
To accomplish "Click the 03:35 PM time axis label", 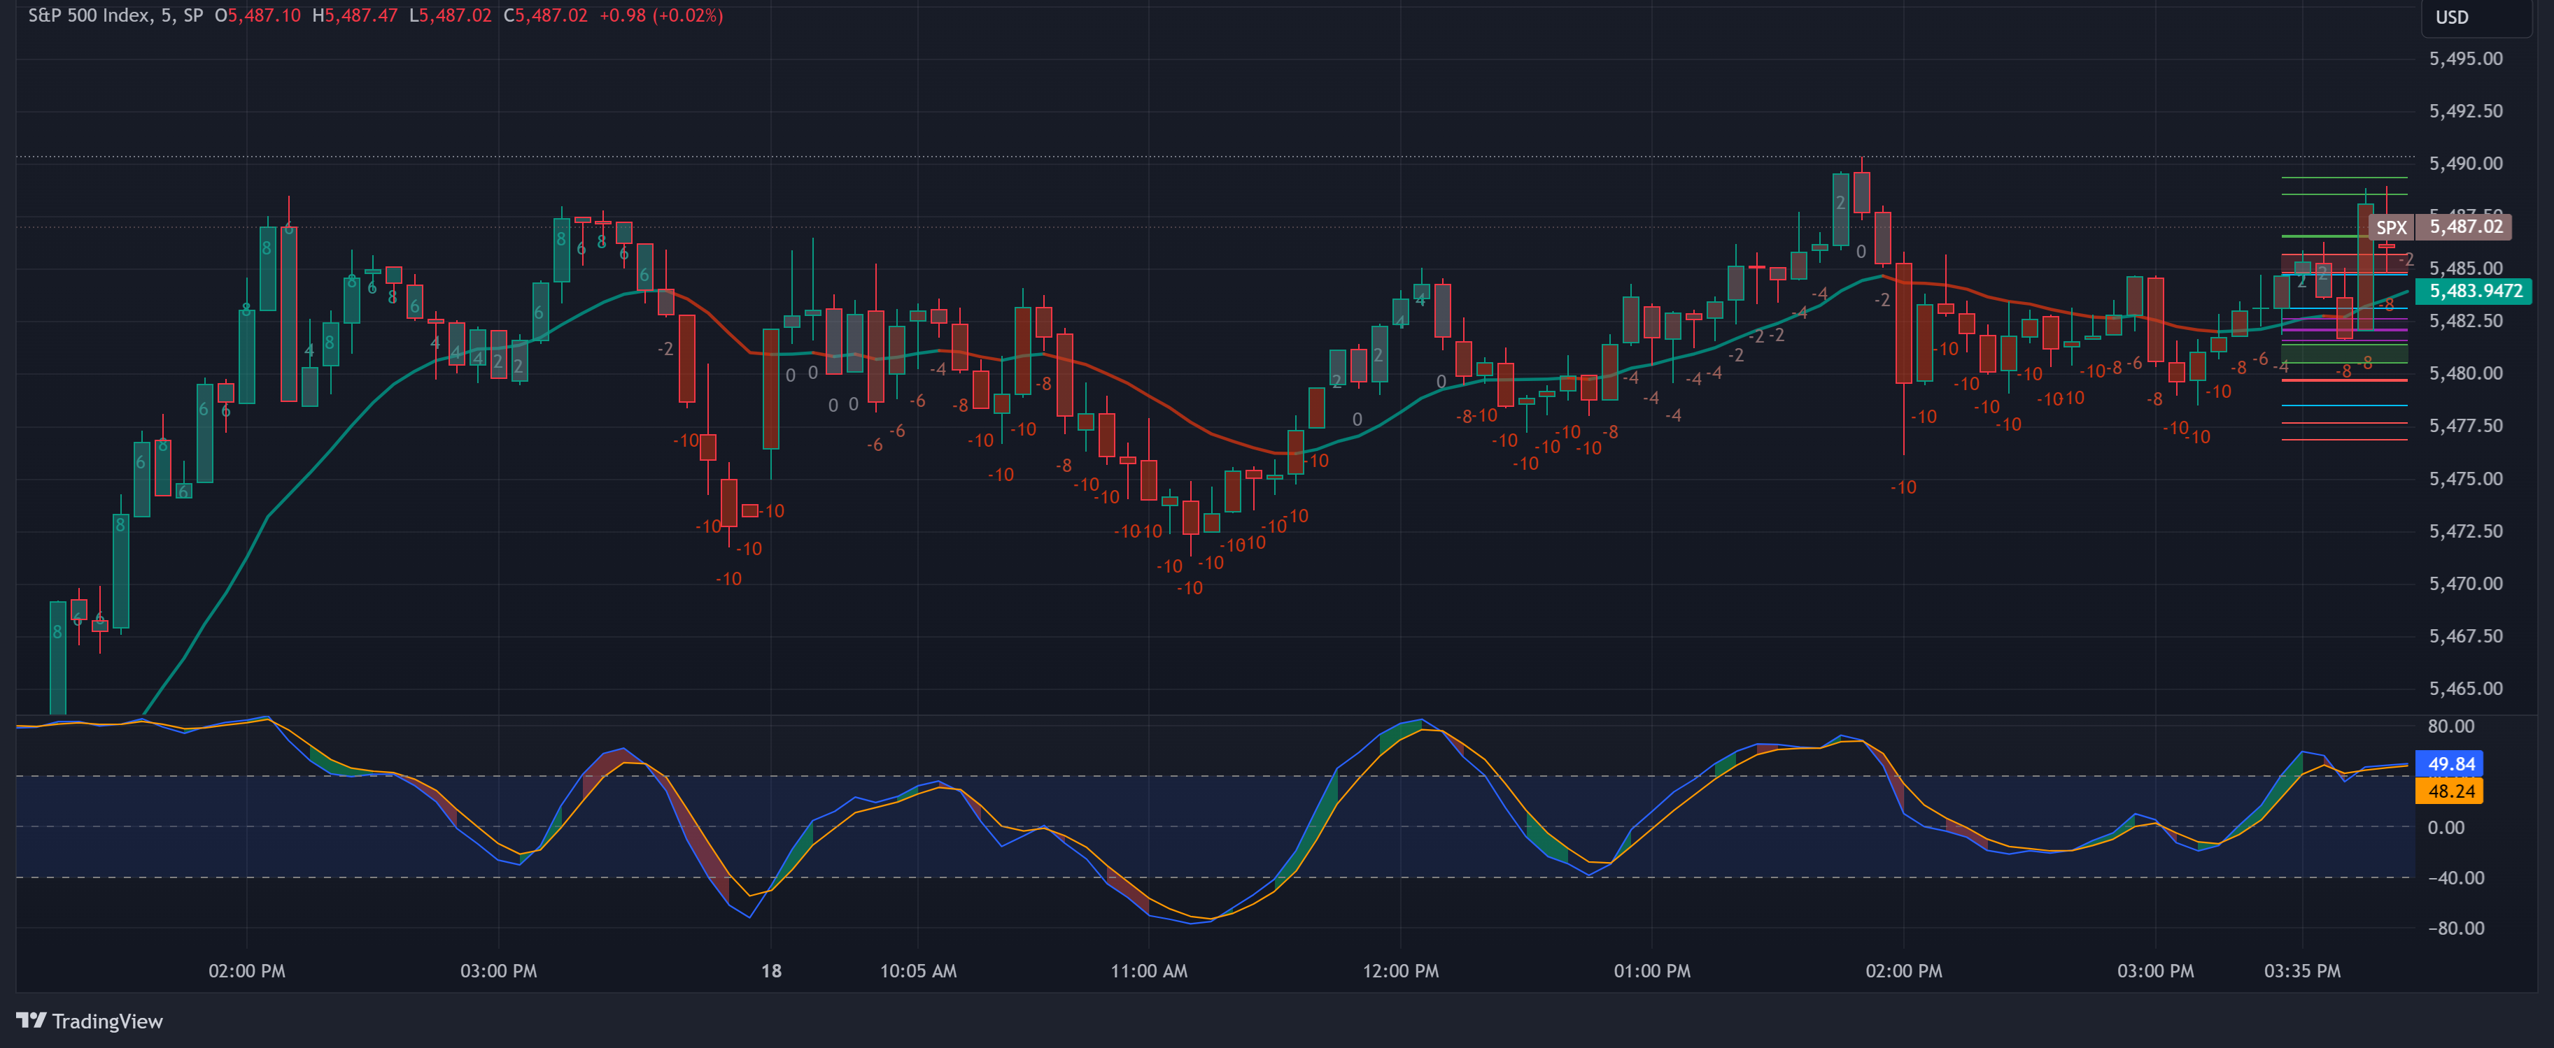I will (2302, 970).
